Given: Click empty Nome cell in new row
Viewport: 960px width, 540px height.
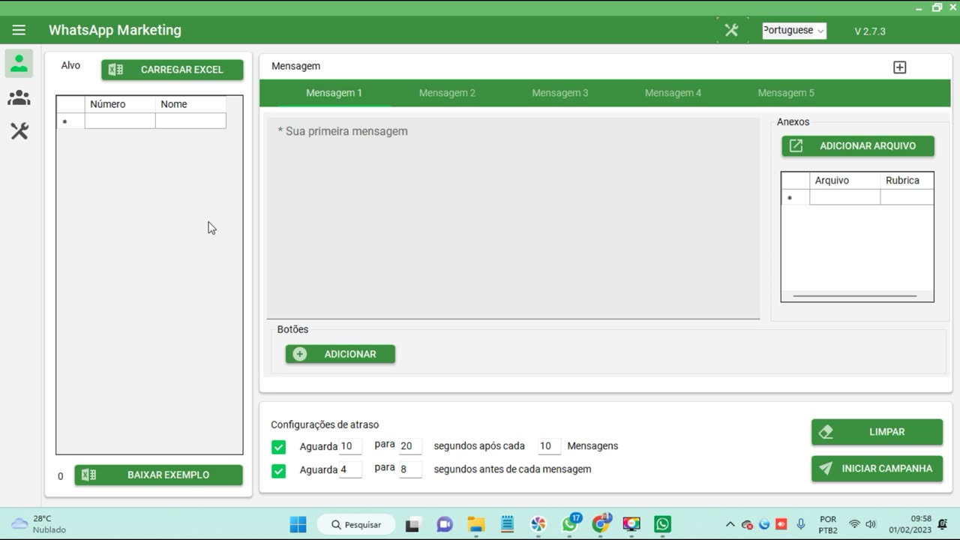Looking at the screenshot, I should point(190,121).
